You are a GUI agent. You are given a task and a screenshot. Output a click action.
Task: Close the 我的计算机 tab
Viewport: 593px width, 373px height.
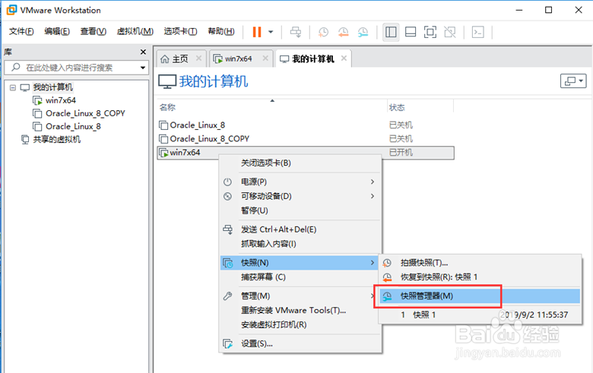click(x=344, y=58)
